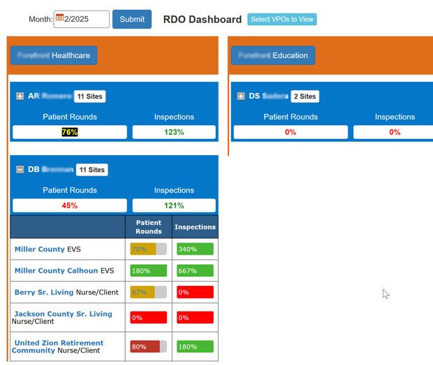Open United Zion Retirement Community link
The image size is (433, 365).
coord(58,343)
